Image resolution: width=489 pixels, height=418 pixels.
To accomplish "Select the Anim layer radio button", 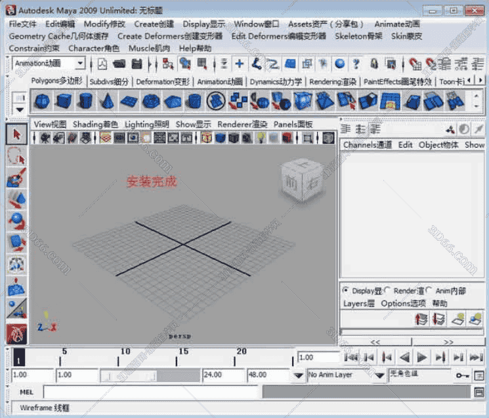I will pos(429,291).
